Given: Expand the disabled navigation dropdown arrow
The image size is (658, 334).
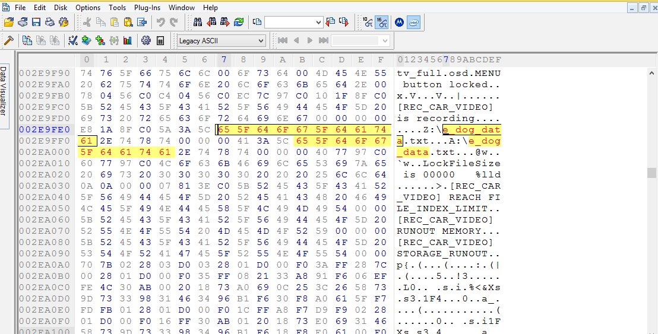Looking at the screenshot, I should tap(385, 41).
